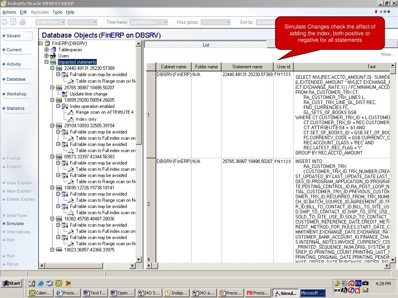Click the More... link

coord(388,54)
